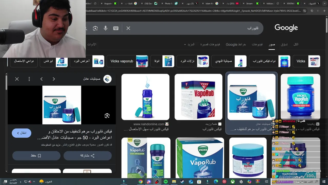This screenshot has height=185, width=328.
Task: Switch to the تسوّق shopping tab
Action: pyautogui.click(x=284, y=44)
